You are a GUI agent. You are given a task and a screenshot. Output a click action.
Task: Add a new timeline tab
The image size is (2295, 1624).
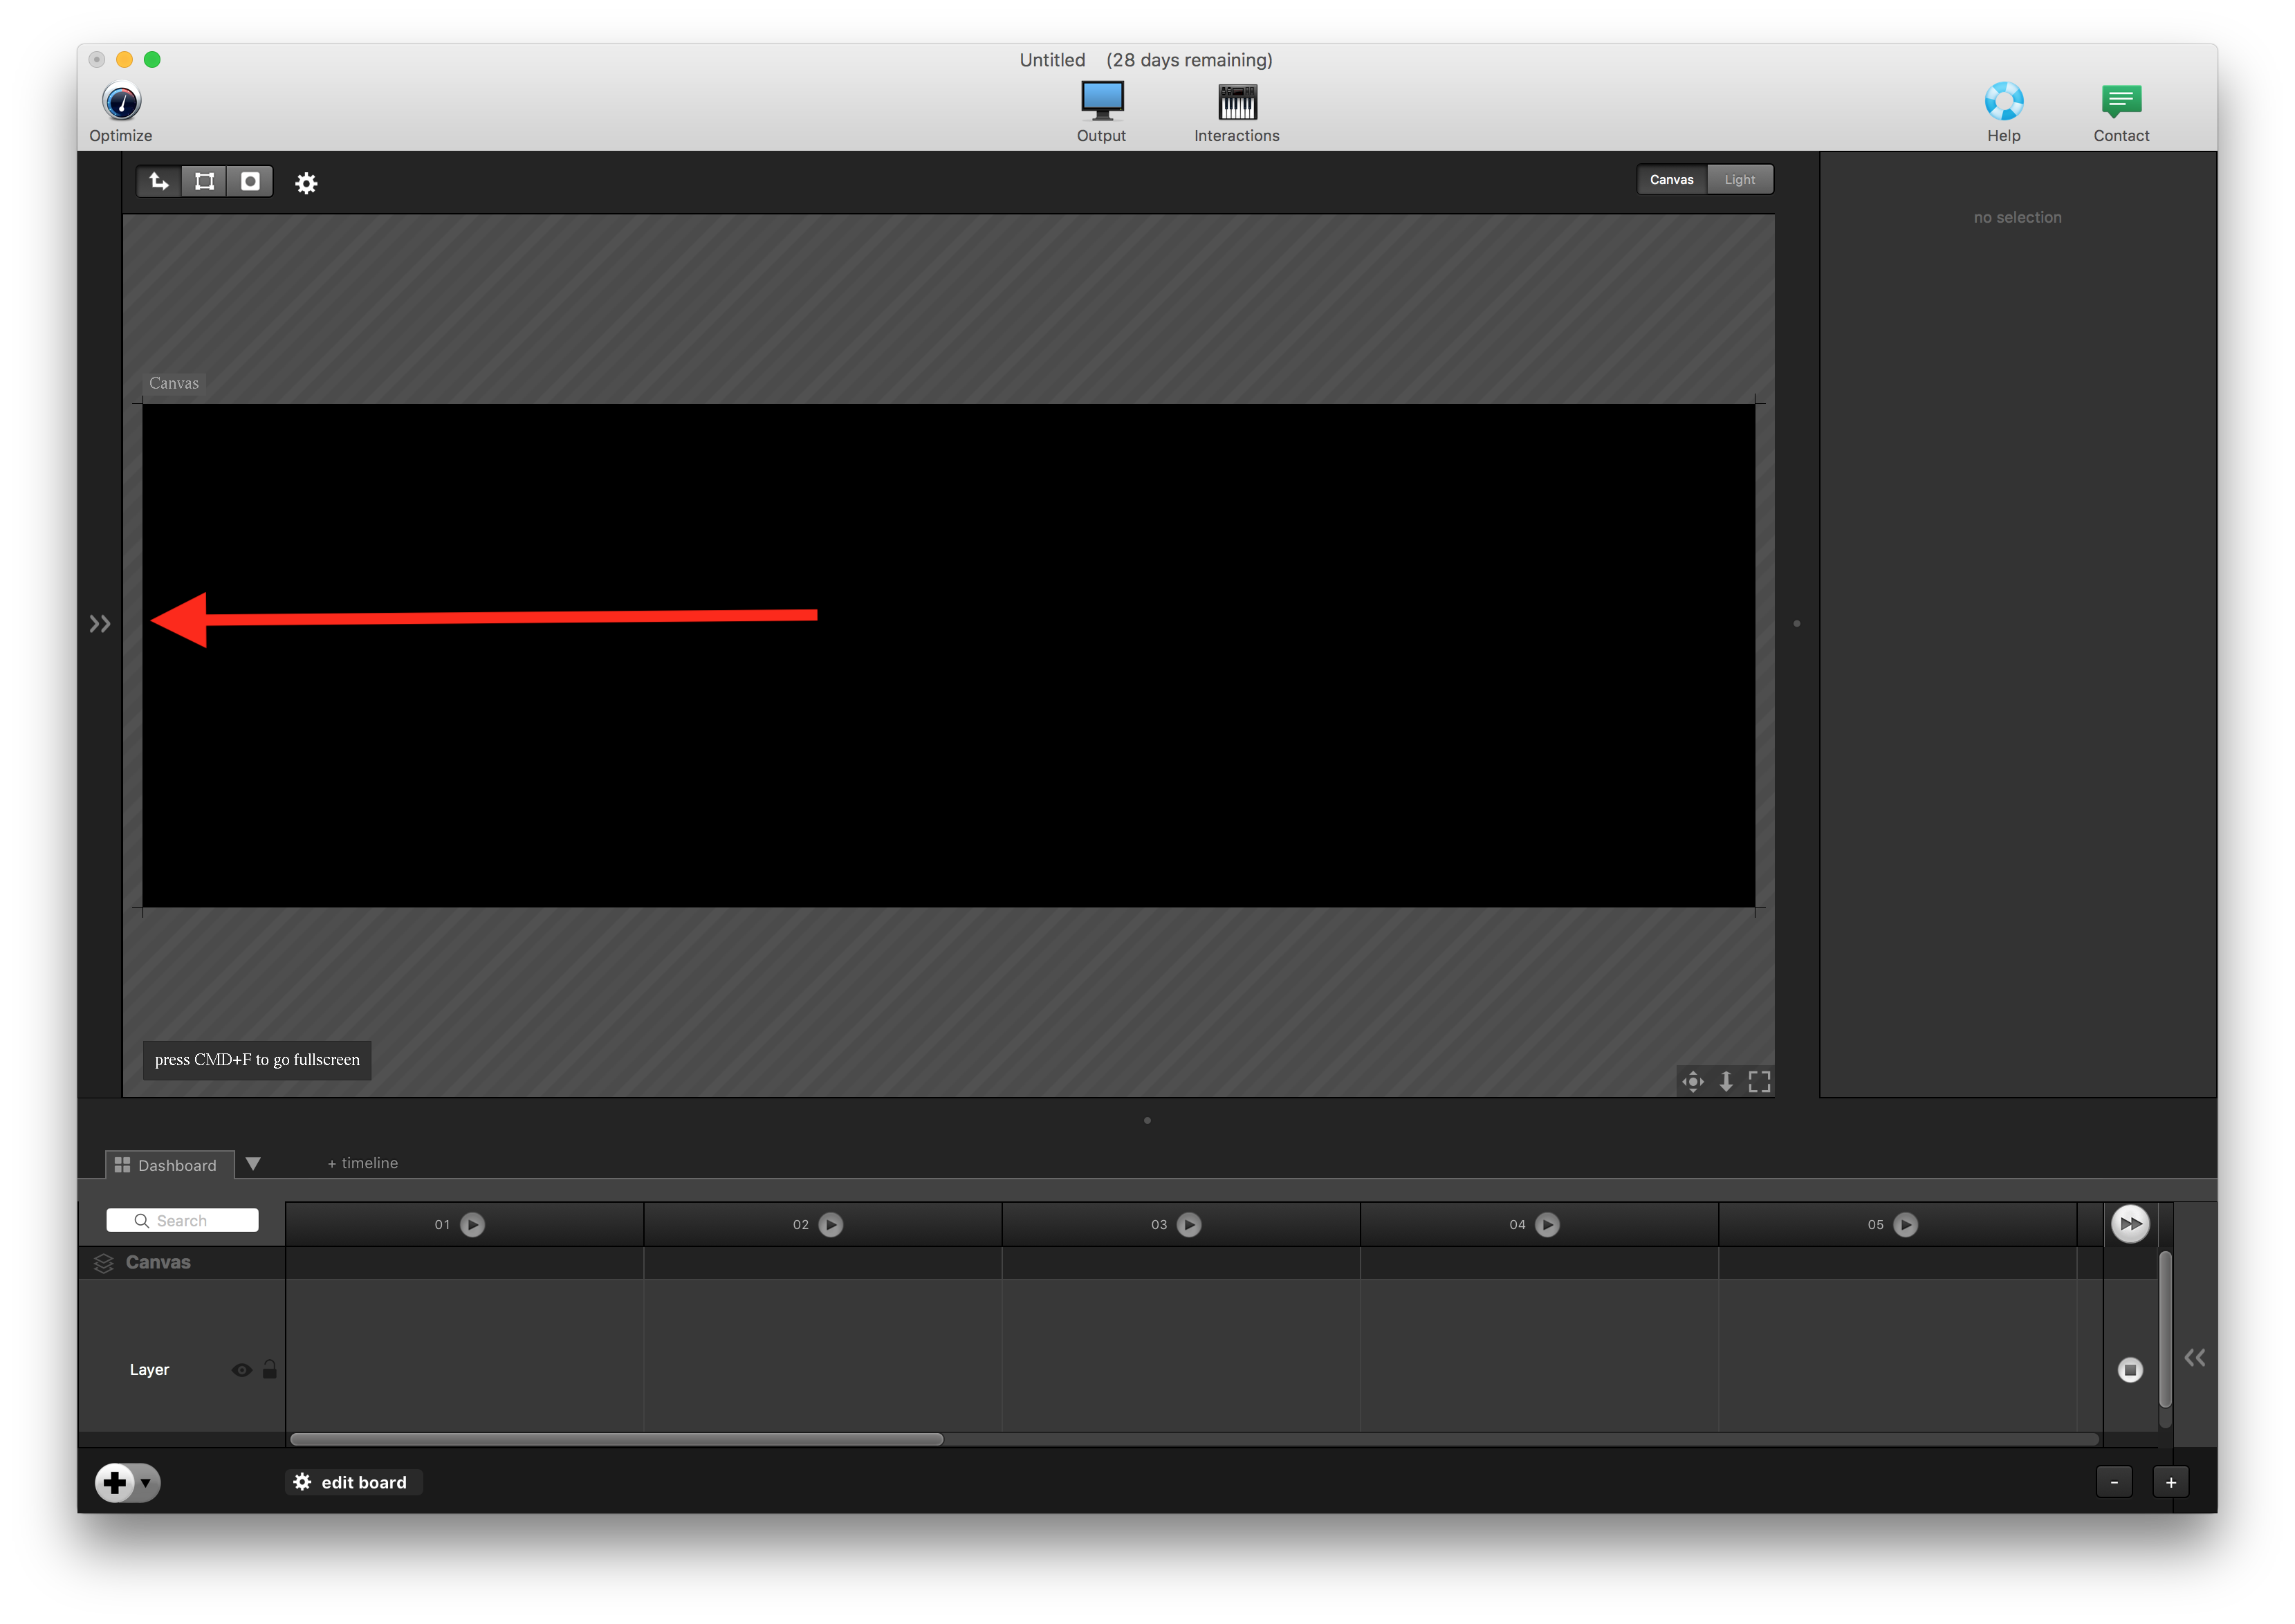tap(362, 1163)
